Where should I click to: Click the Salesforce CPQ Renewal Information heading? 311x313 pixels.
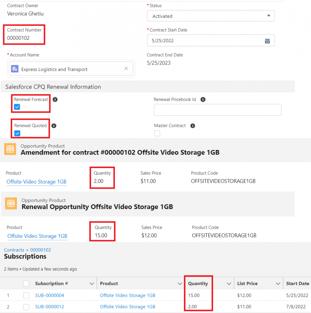pyautogui.click(x=53, y=87)
